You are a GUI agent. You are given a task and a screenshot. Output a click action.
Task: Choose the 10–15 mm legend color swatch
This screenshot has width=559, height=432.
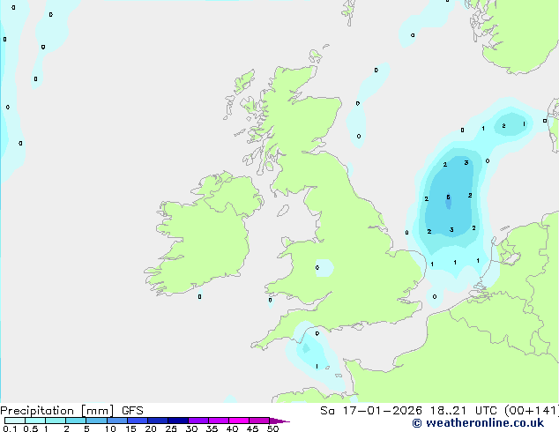[116, 421]
